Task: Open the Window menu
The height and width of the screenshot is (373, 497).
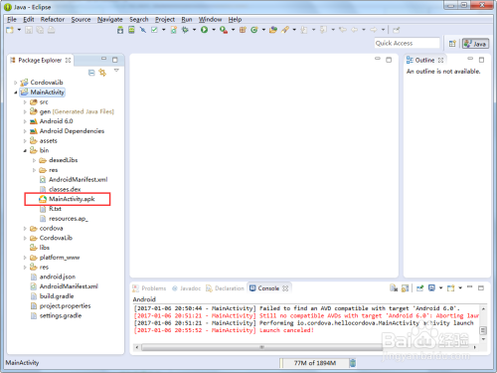Action: (210, 19)
